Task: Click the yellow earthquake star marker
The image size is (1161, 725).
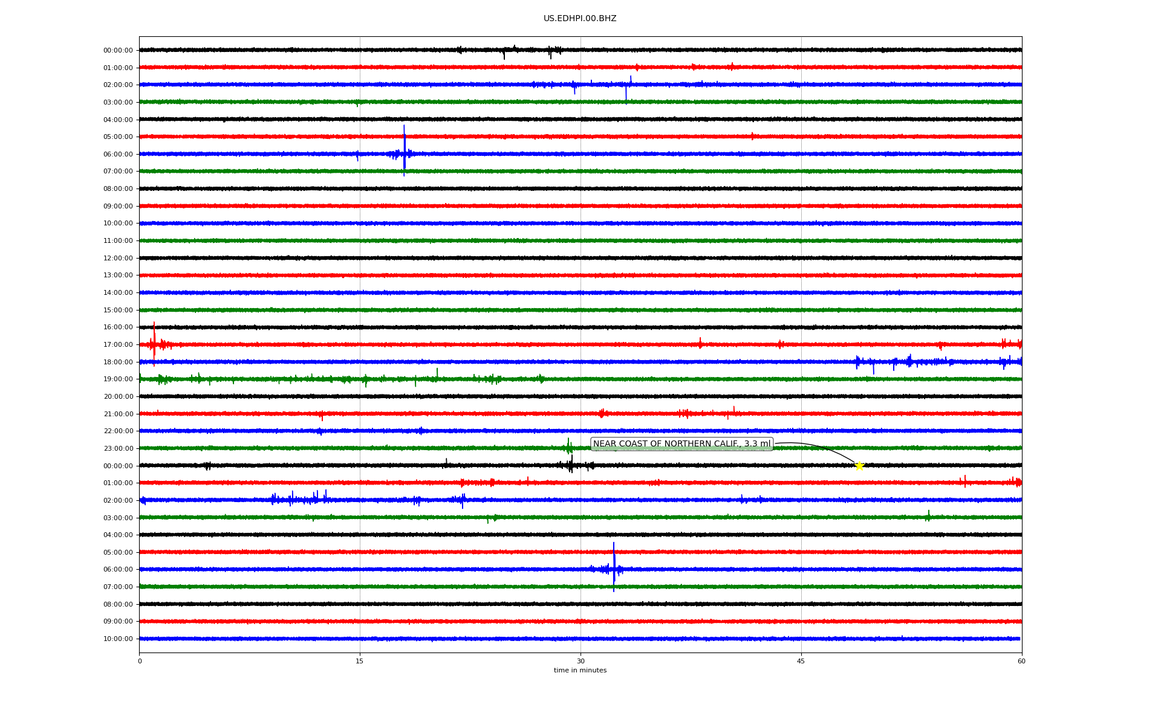Action: coord(859,466)
